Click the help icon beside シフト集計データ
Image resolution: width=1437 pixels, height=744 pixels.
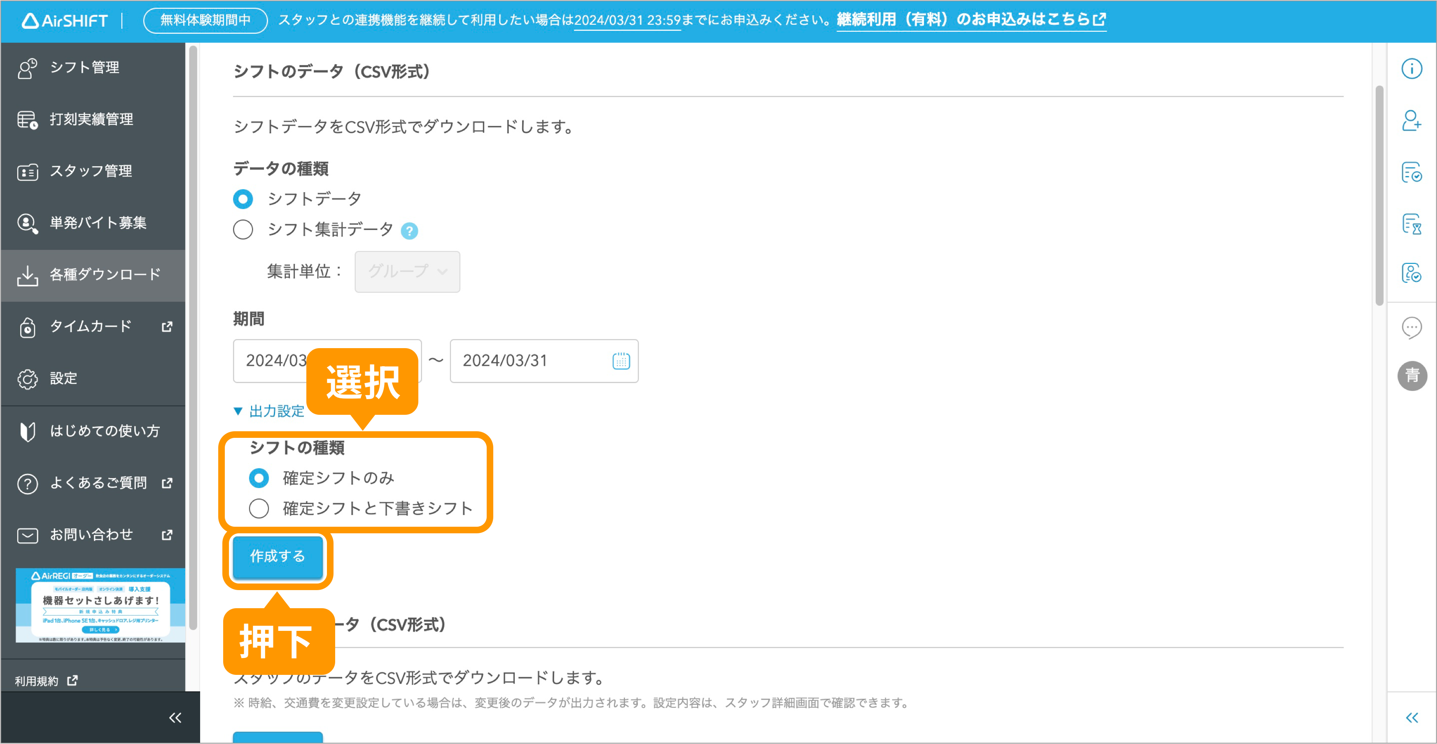pos(409,231)
